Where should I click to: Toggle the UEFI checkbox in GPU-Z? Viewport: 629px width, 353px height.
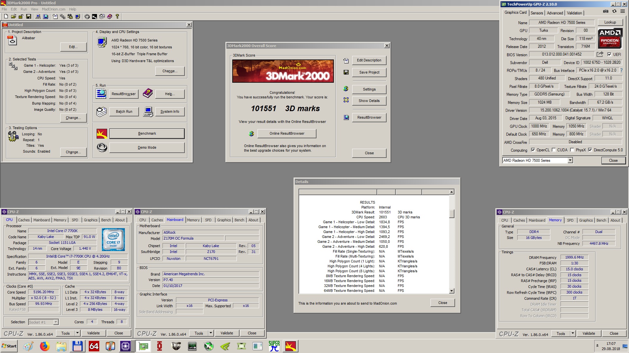tap(609, 55)
